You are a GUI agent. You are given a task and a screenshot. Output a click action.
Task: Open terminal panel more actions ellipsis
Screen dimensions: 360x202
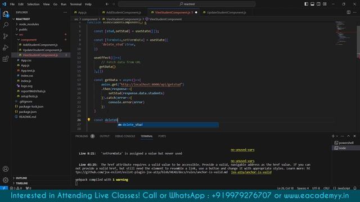(343, 136)
